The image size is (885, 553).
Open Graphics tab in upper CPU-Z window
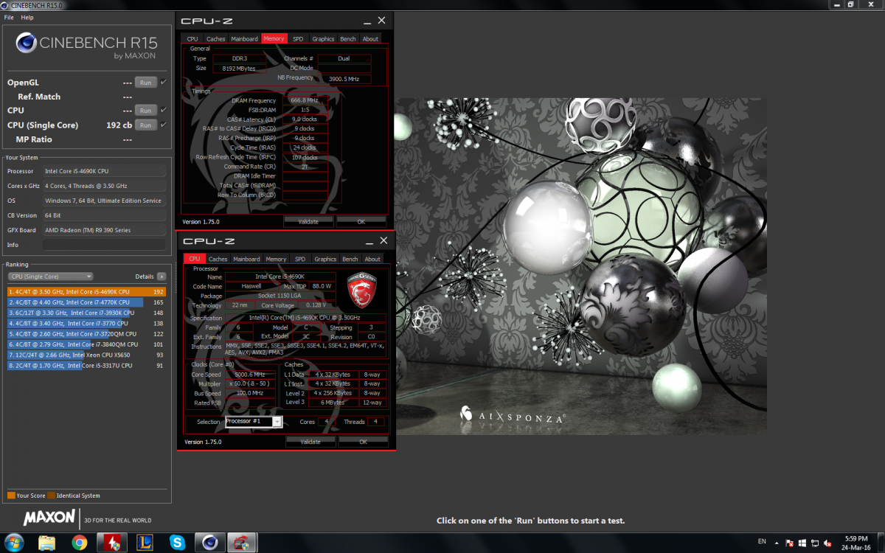point(323,39)
